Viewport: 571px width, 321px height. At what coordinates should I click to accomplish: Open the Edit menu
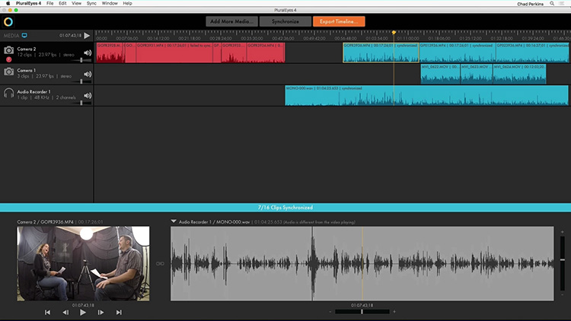62,3
